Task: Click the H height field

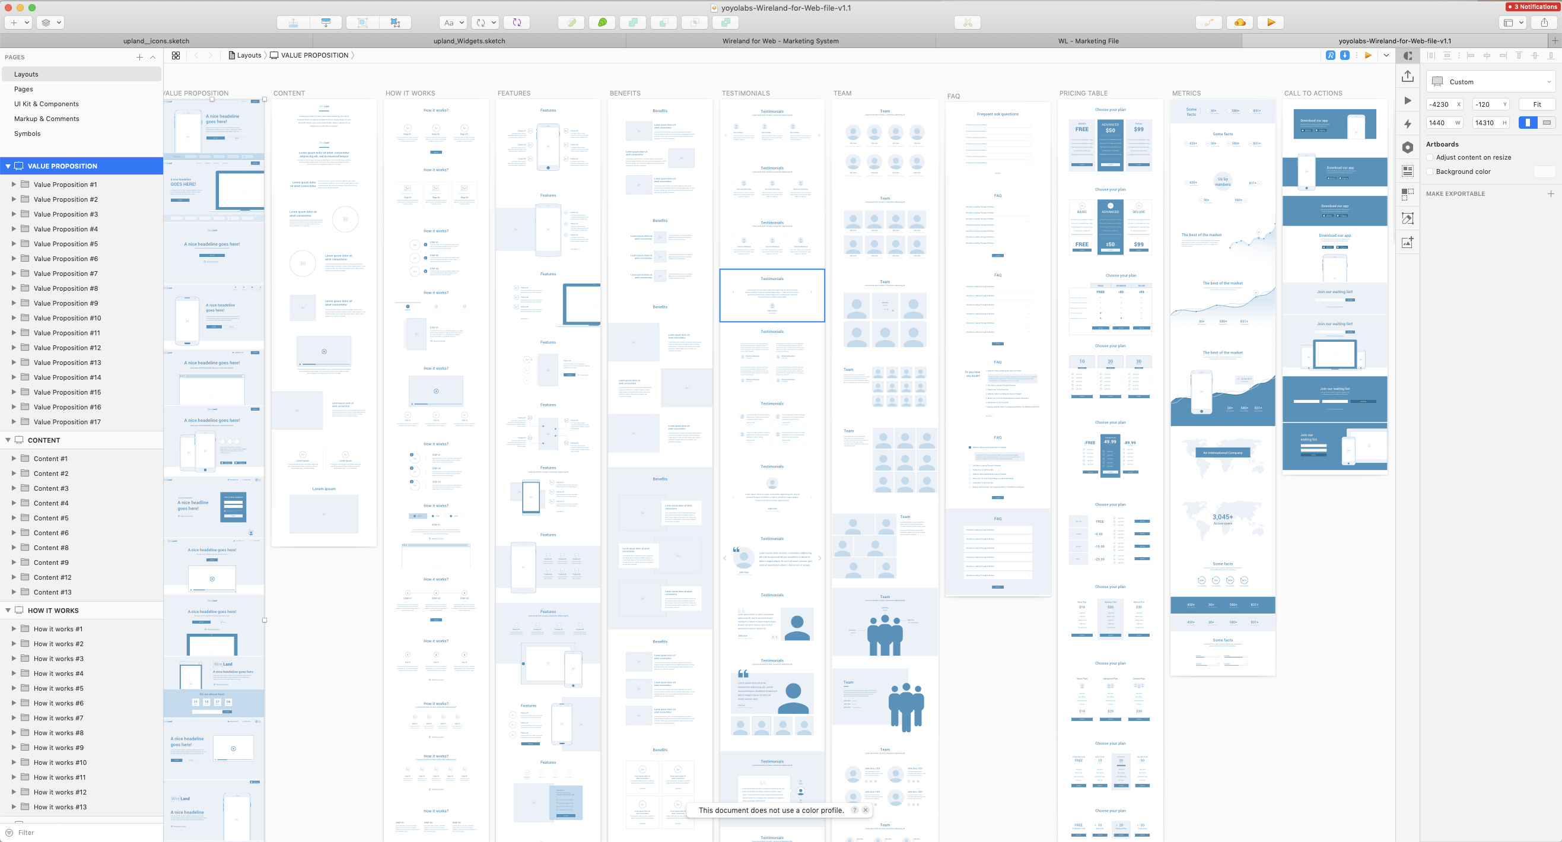Action: click(1491, 123)
